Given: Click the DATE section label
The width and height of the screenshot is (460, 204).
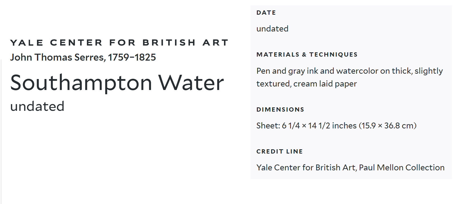Looking at the screenshot, I should (x=266, y=13).
